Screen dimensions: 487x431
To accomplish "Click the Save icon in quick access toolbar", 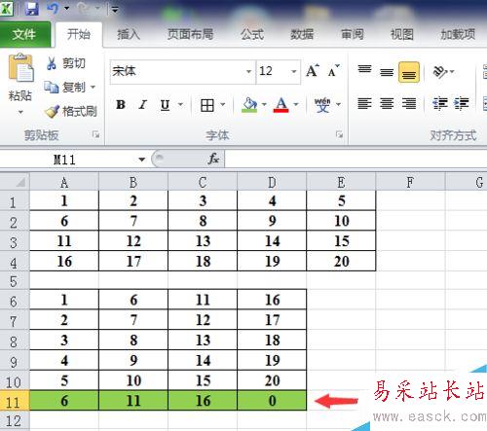I will [x=32, y=9].
